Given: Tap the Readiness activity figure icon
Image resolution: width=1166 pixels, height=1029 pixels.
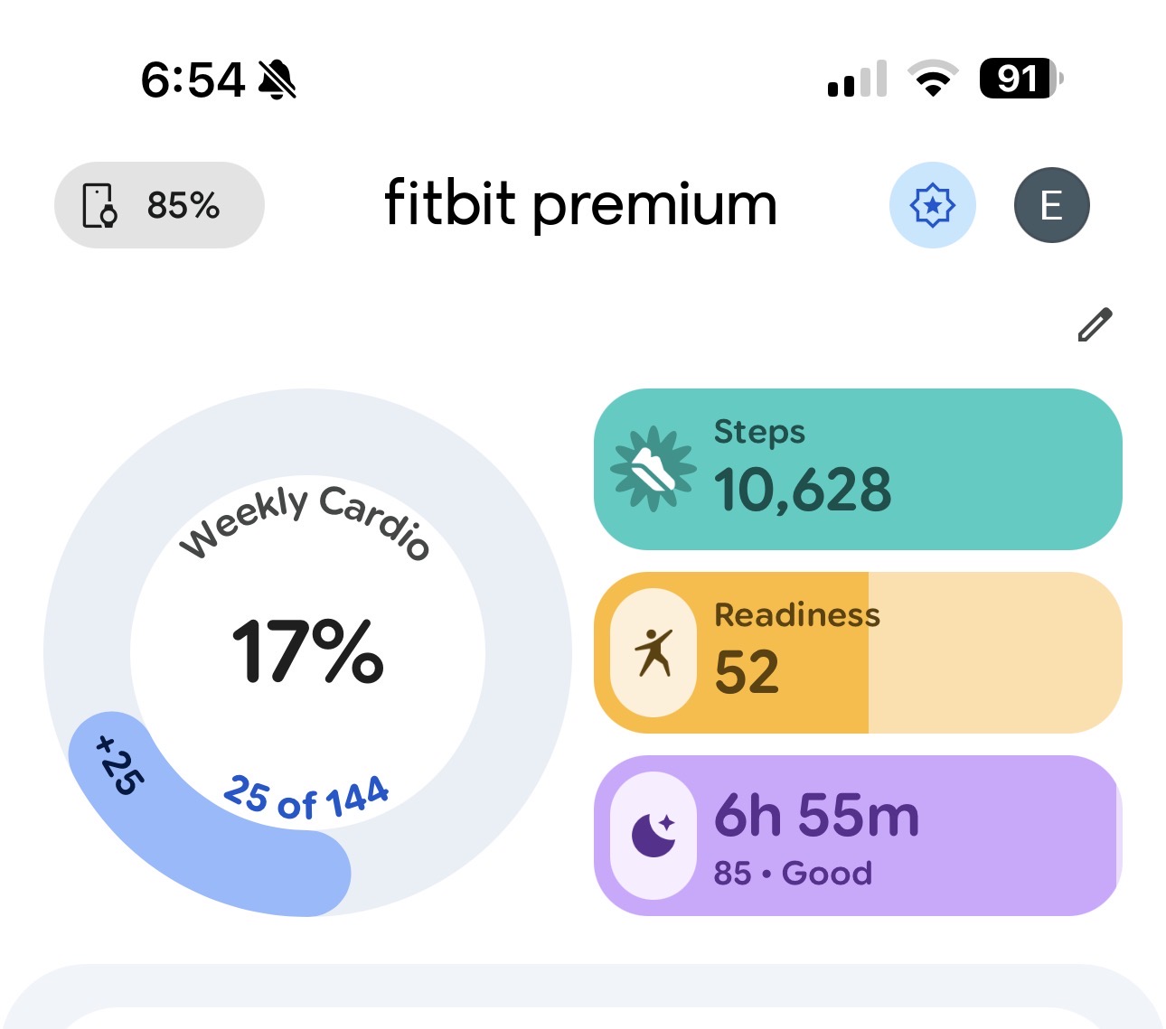Looking at the screenshot, I should (654, 653).
